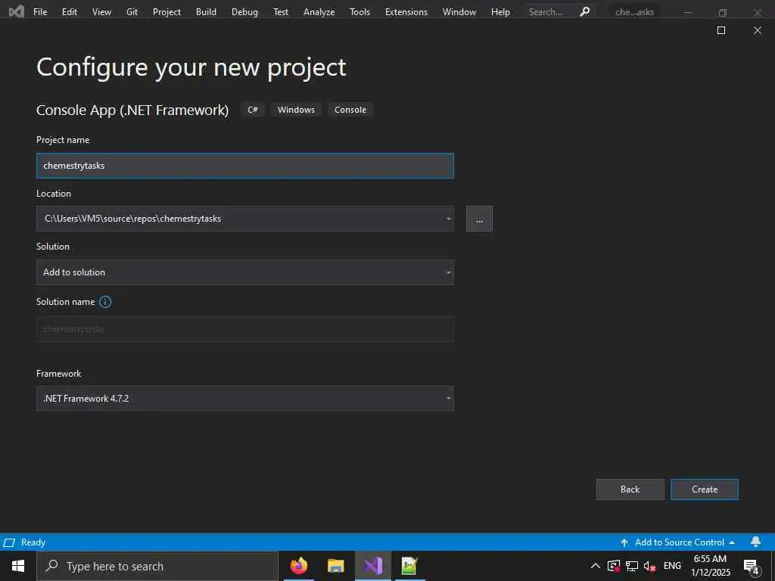Image resolution: width=775 pixels, height=581 pixels.
Task: Open the Help menu
Action: tap(500, 12)
